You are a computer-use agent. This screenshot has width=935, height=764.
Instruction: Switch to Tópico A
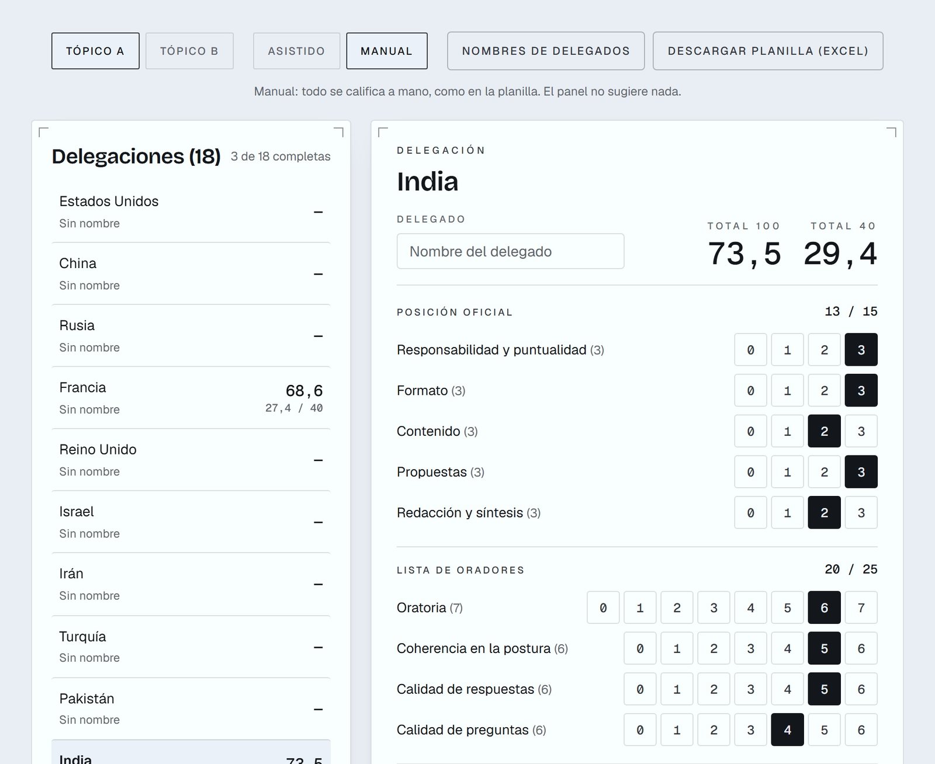pos(95,51)
